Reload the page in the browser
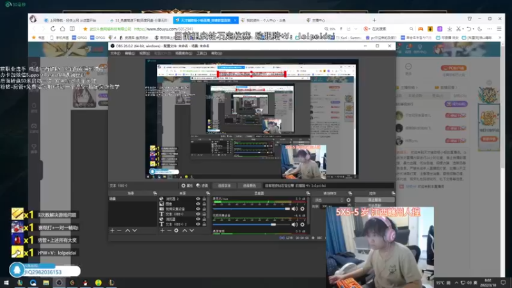 (52, 29)
